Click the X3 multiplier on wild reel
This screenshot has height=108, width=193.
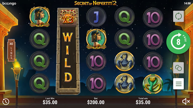click(x=68, y=18)
